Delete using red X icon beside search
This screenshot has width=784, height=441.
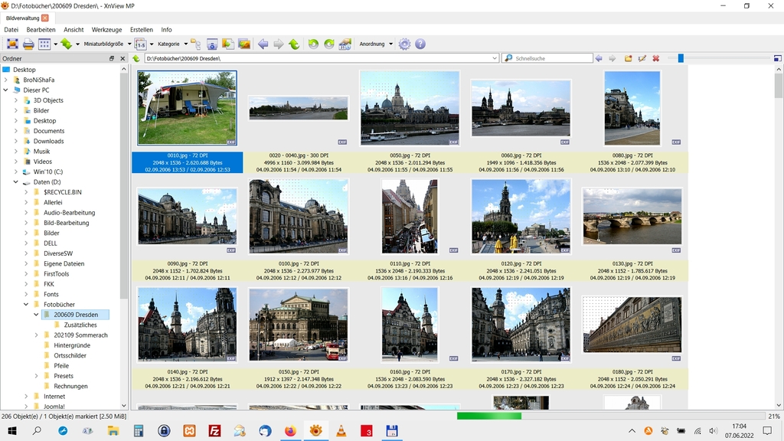tap(655, 58)
